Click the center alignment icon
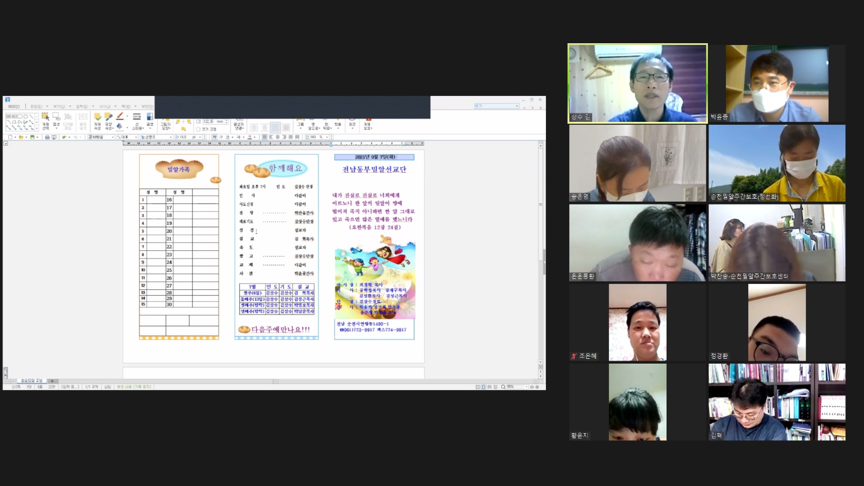 [278, 137]
